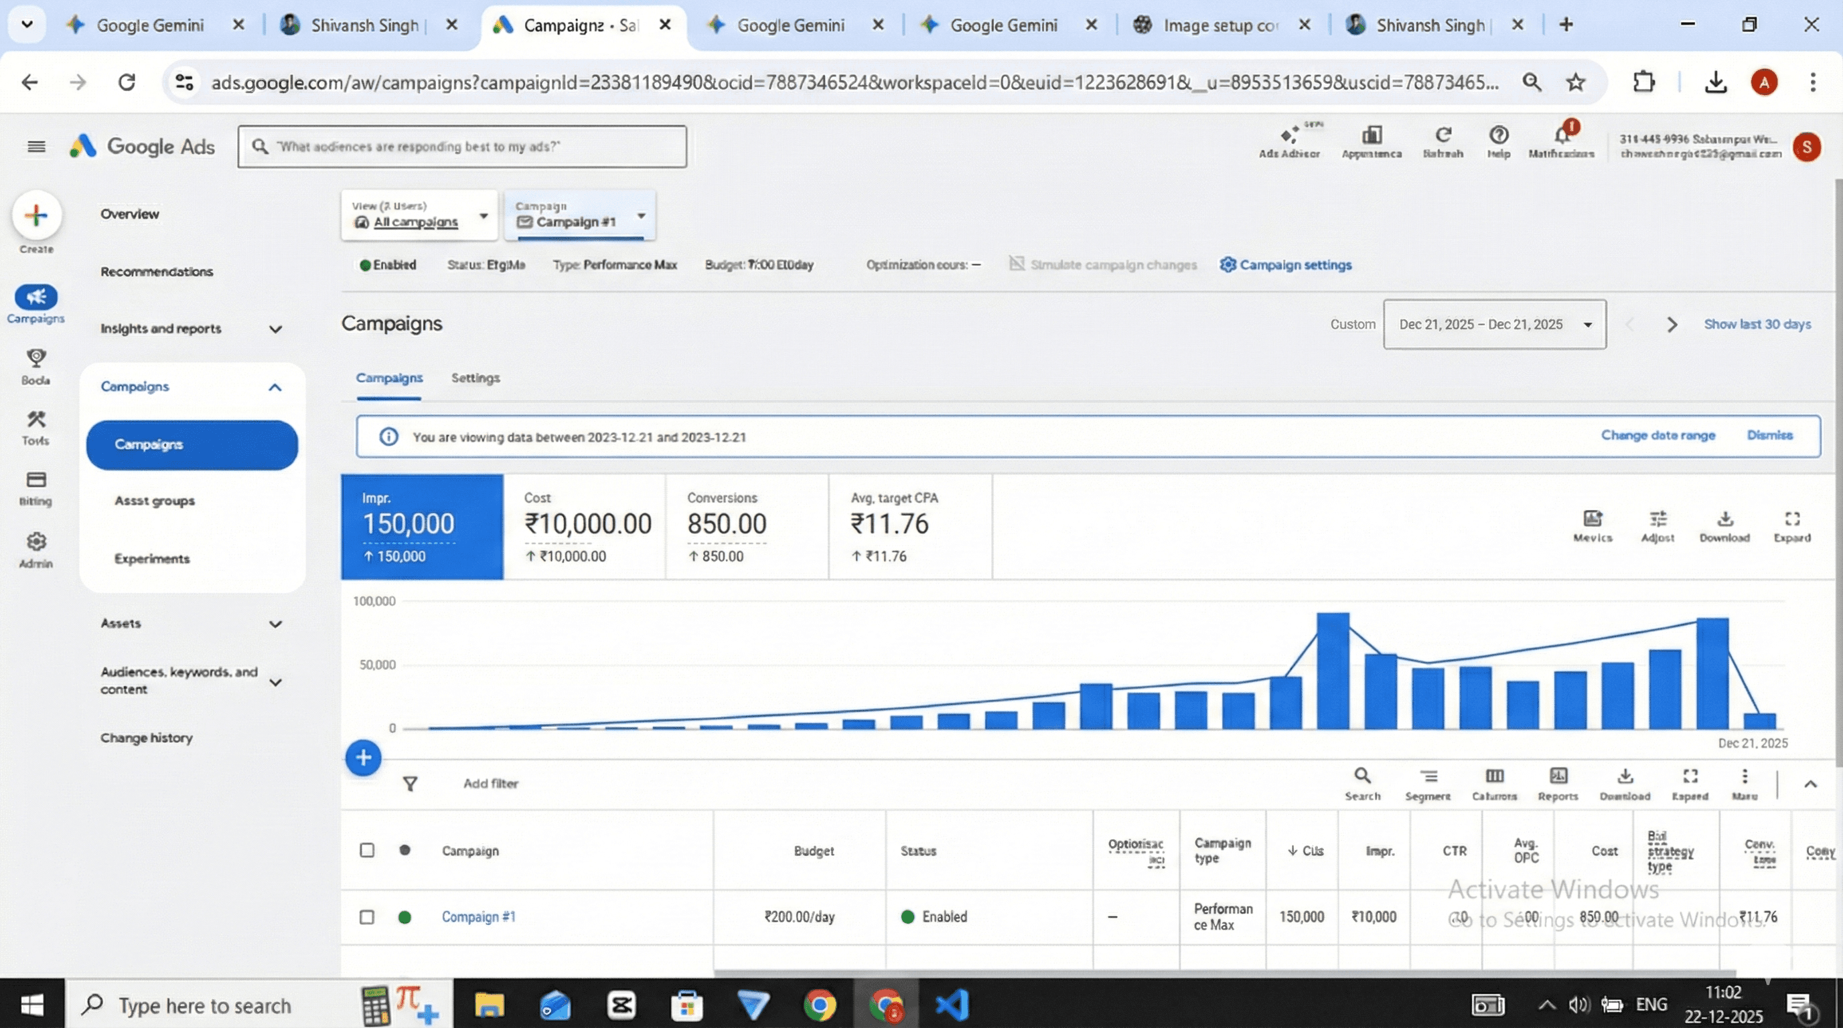Click the table Expand icon
This screenshot has height=1028, width=1843.
coord(1690,776)
